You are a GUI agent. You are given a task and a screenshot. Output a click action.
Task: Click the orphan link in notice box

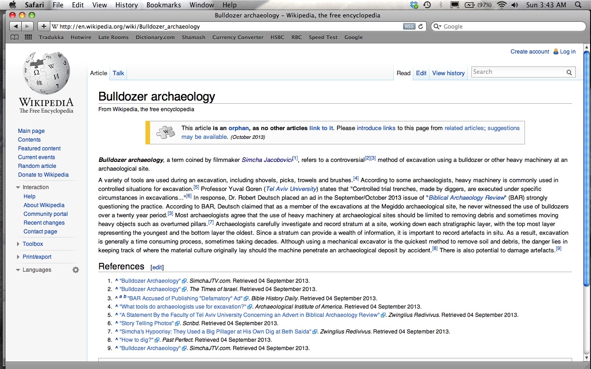239,128
